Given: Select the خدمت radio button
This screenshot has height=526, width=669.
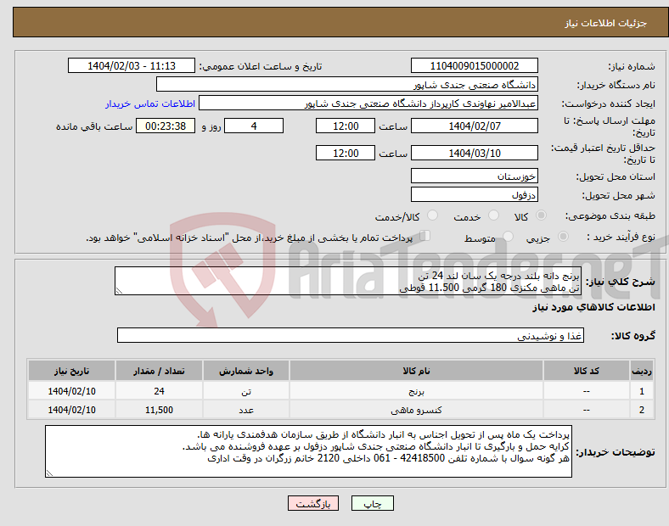Looking at the screenshot, I should point(493,215).
